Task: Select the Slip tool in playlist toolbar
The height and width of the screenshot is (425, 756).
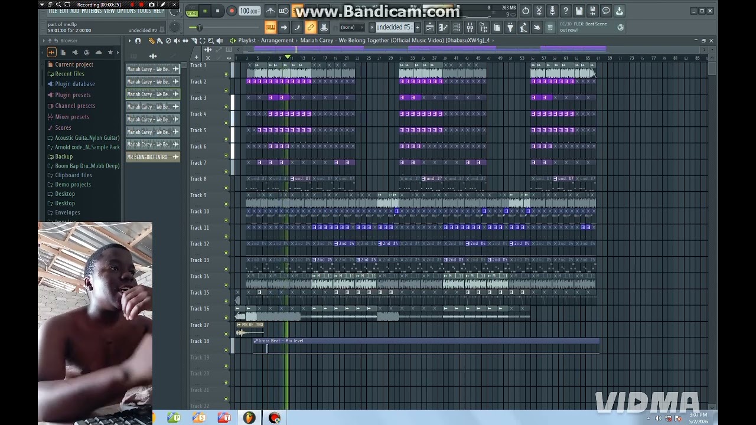Action: click(x=185, y=40)
